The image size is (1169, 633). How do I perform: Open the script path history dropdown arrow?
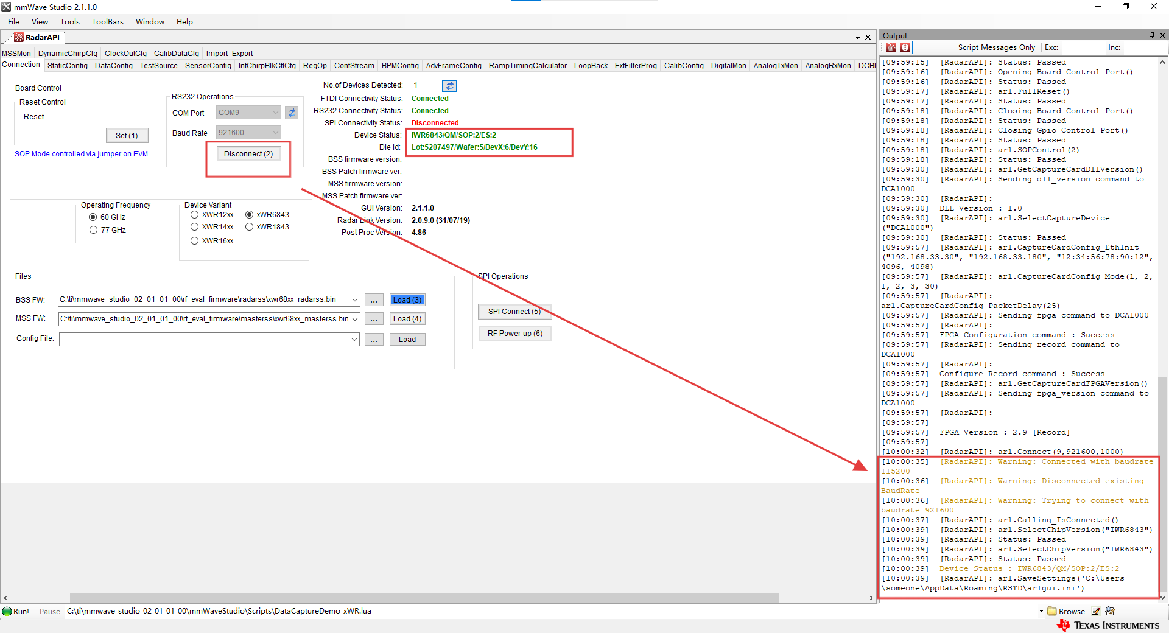tap(1041, 611)
